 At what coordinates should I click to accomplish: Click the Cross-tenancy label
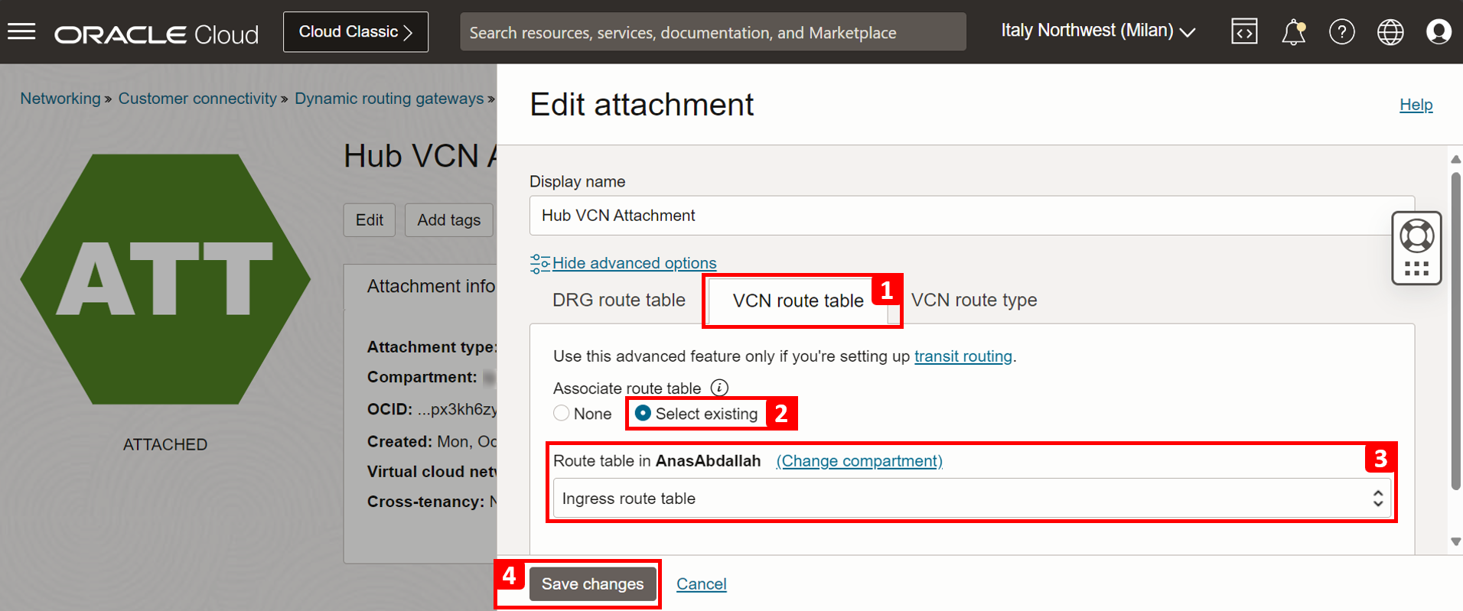click(x=425, y=502)
